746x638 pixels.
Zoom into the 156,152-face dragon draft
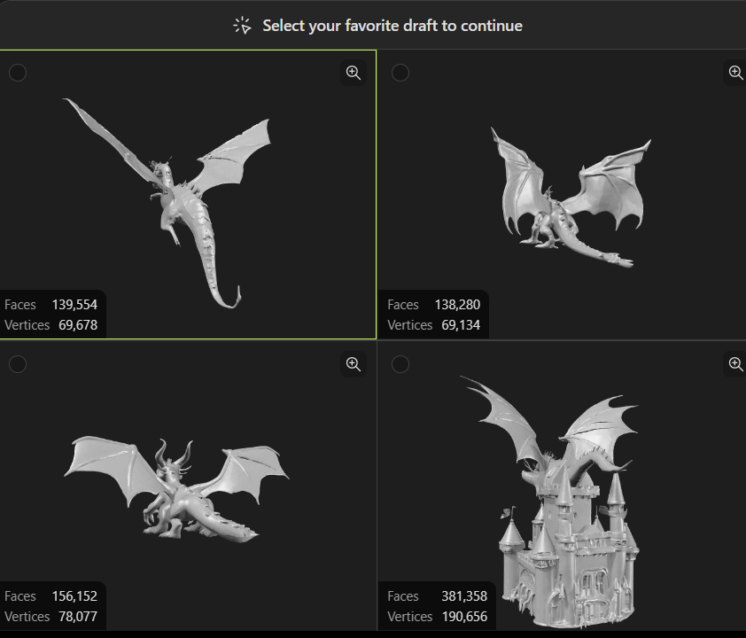tap(353, 364)
